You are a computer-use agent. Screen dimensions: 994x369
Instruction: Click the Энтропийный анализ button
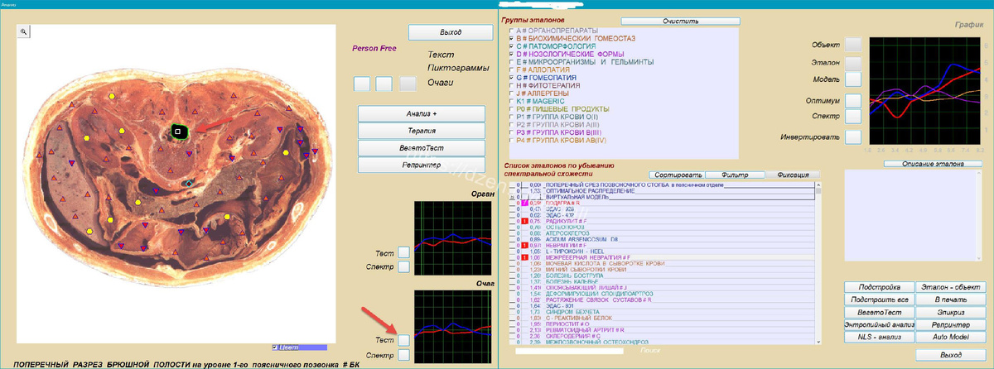coord(880,325)
